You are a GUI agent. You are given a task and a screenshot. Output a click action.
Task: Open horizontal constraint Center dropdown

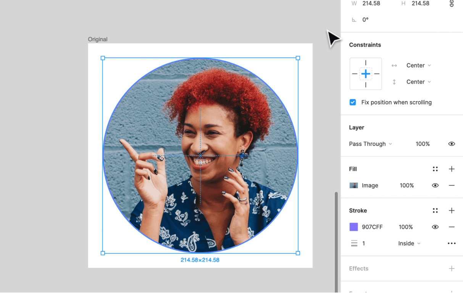418,66
